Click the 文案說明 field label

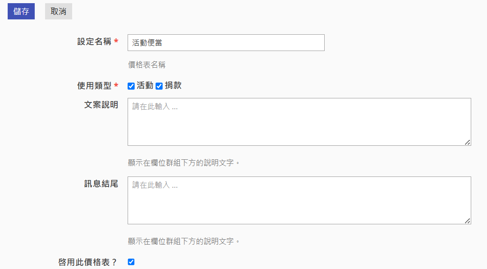(101, 105)
